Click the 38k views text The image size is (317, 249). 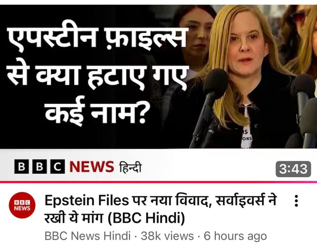(x=167, y=236)
